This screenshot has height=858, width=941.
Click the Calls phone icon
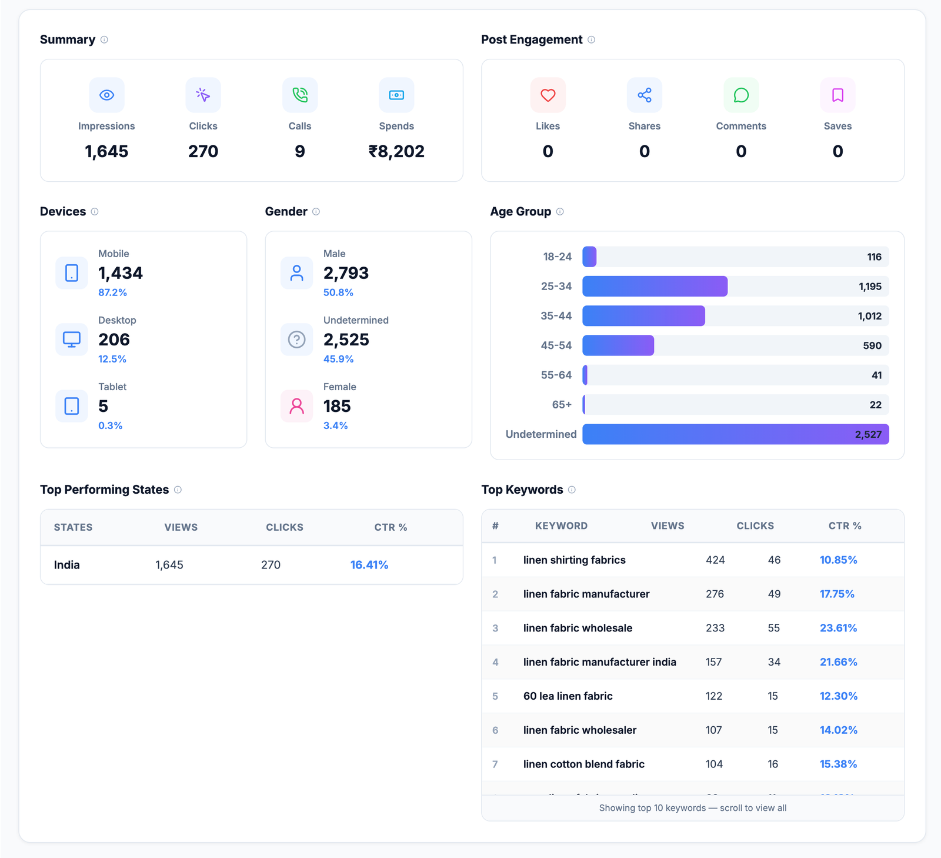(300, 95)
